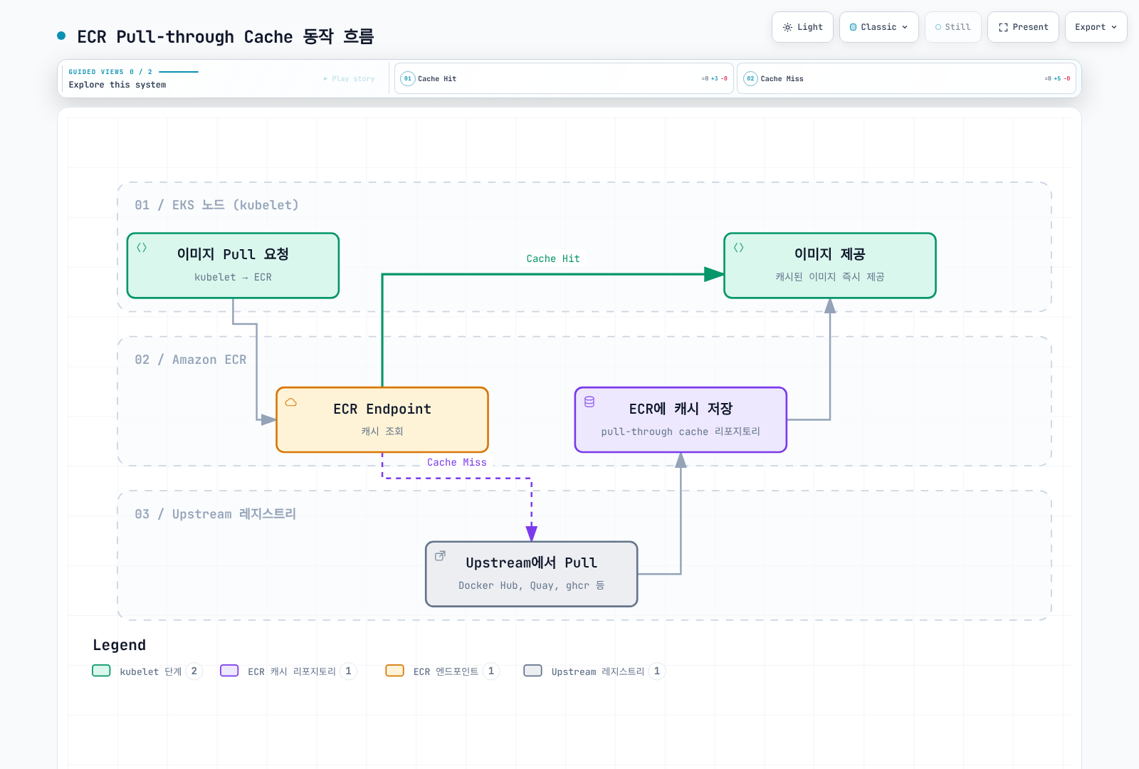Click the fullscreen icon in Present button
The image size is (1139, 769).
point(1003,27)
